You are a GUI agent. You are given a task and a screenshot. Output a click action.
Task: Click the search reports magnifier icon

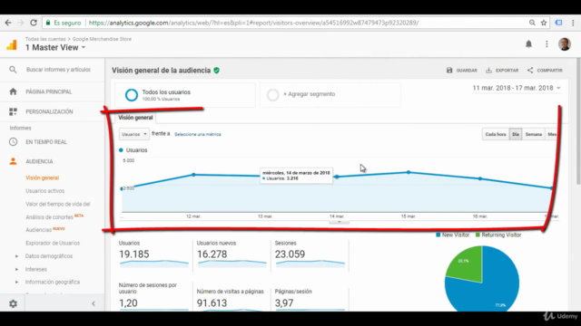[x=13, y=70]
